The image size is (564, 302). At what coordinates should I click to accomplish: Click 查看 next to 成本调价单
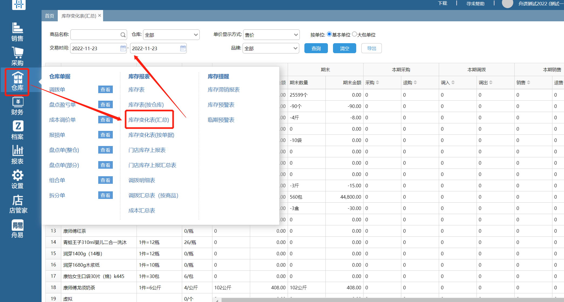coord(106,120)
